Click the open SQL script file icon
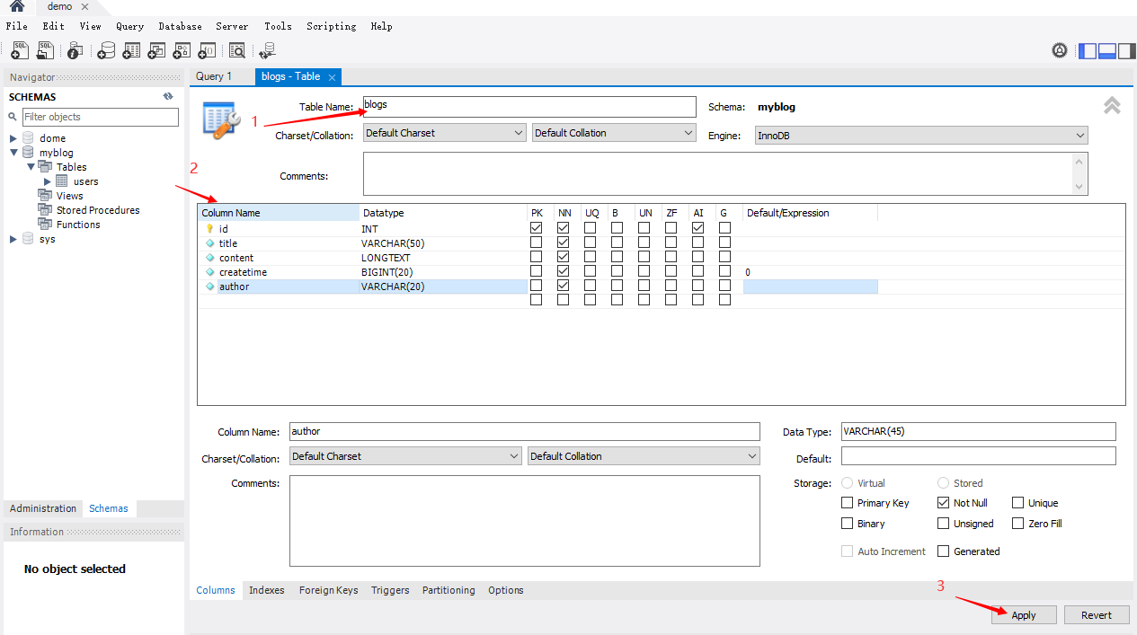1137x635 pixels. 45,50
